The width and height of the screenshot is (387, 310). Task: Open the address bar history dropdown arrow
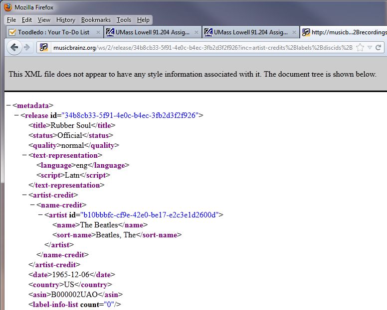(370, 48)
